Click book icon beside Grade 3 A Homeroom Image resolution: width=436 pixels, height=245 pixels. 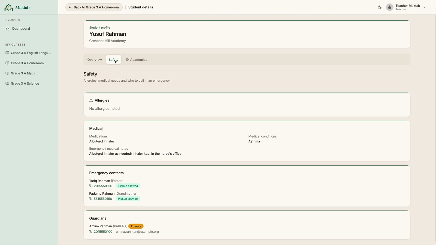(x=7, y=63)
